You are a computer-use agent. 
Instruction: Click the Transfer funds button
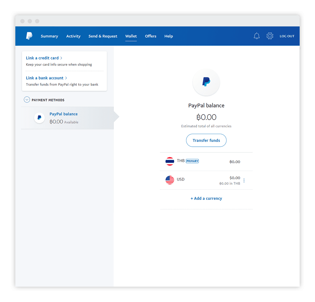pos(206,140)
